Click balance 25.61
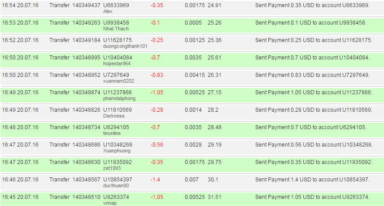 214,58
